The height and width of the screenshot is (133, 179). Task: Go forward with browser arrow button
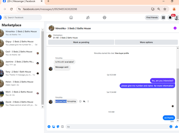point(5,9)
